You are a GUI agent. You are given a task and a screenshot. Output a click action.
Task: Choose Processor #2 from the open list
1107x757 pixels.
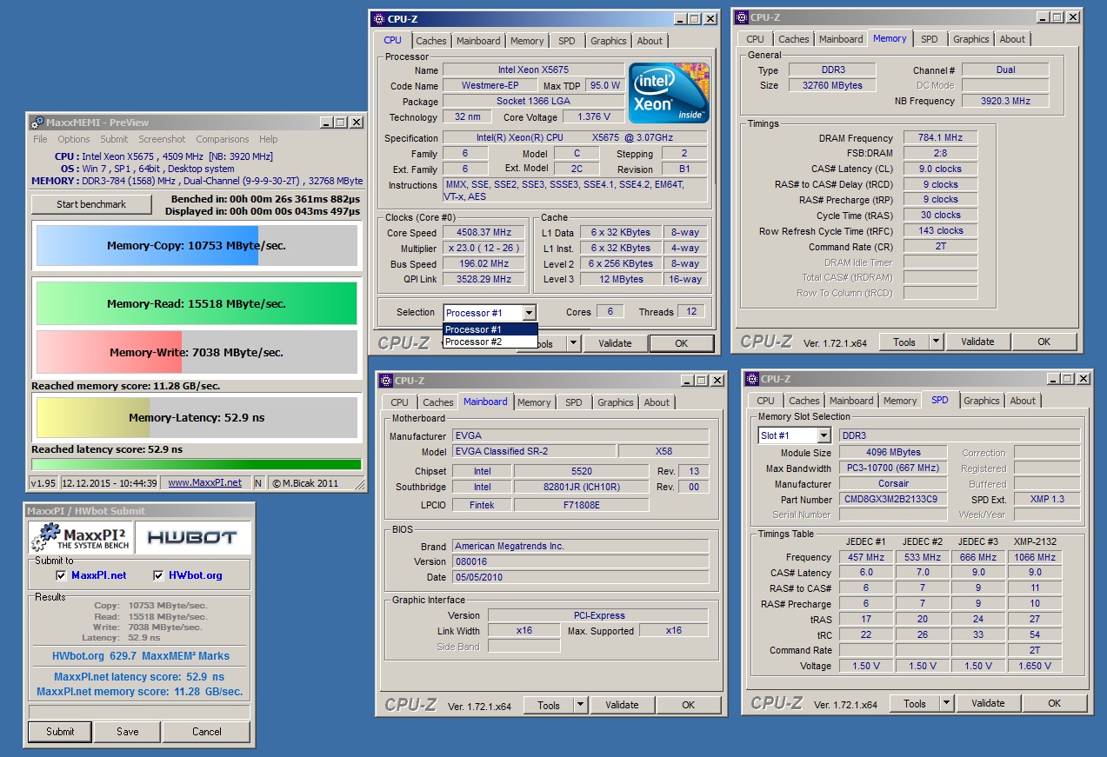pos(490,342)
